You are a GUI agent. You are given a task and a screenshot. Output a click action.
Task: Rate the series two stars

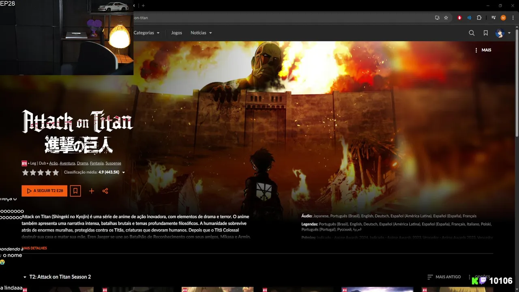[x=33, y=172]
